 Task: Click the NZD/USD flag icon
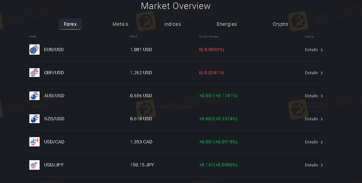(34, 119)
